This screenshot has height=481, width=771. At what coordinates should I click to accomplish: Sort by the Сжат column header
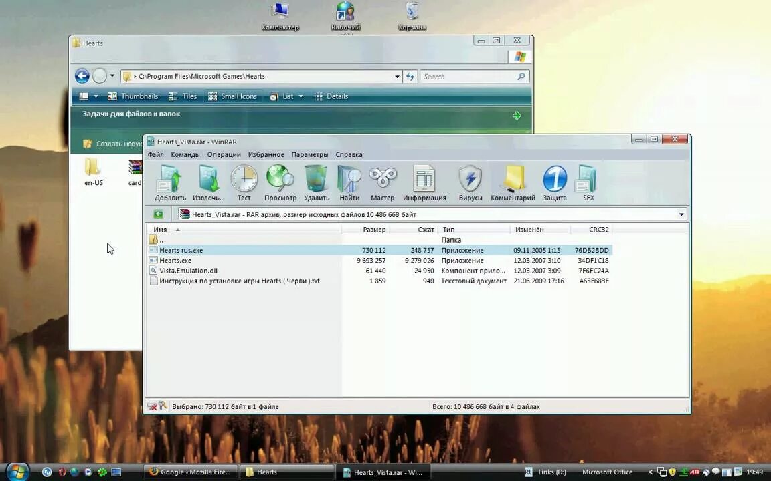426,230
